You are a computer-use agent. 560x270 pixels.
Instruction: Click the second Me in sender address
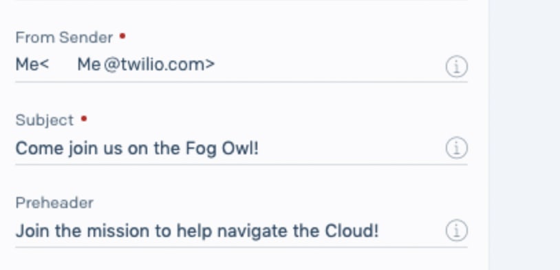click(x=89, y=65)
